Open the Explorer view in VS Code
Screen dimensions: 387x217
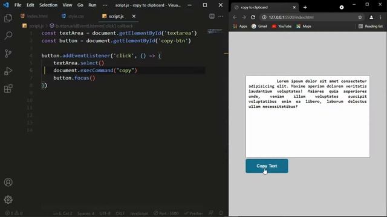click(8, 18)
